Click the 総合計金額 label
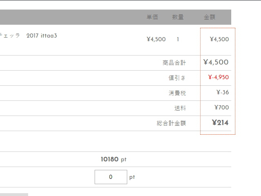Viewport: 261px width, 196px height. coord(171,123)
